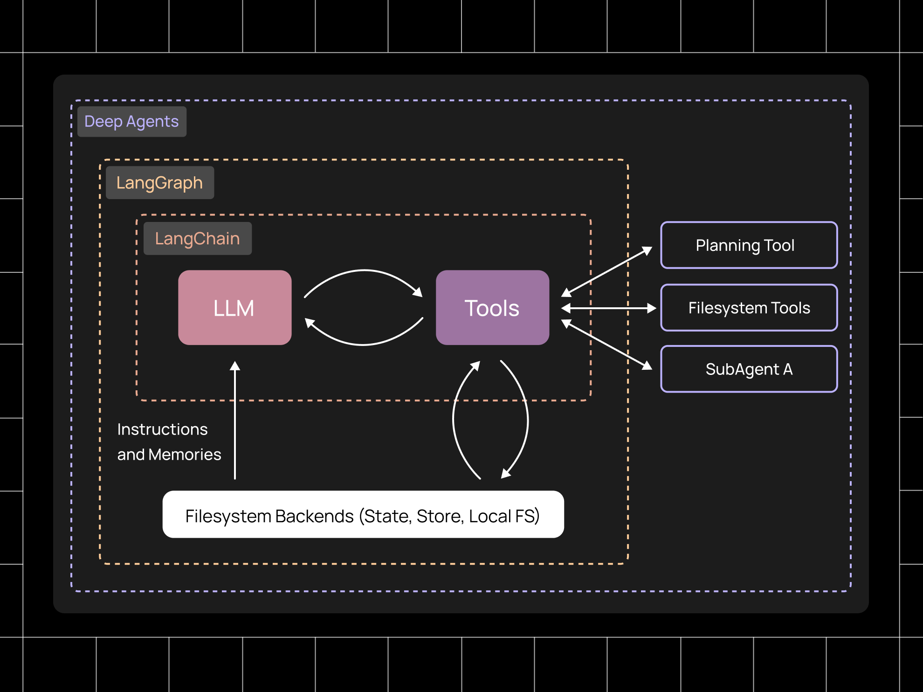Click the 'and Memories' text line
This screenshot has width=923, height=692.
[x=169, y=454]
